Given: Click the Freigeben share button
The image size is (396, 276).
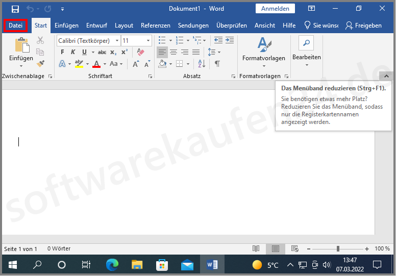Looking at the screenshot, I should 364,26.
